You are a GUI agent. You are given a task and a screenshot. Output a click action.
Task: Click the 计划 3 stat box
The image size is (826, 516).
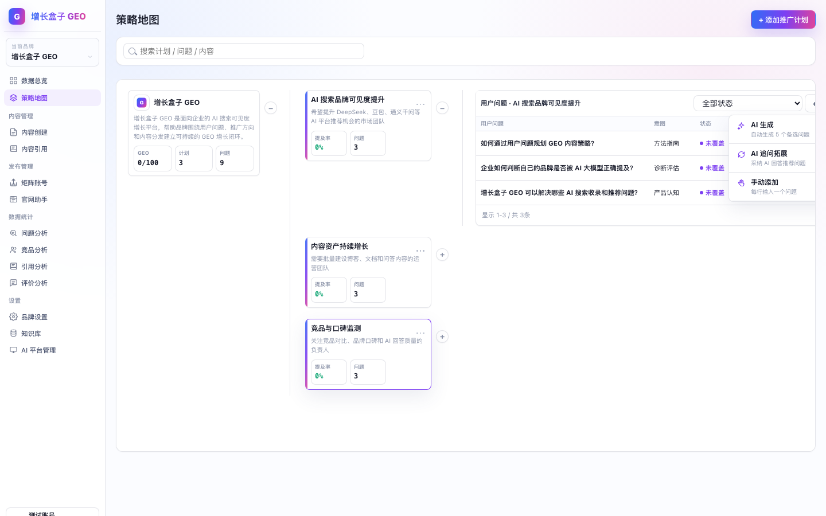pos(194,158)
